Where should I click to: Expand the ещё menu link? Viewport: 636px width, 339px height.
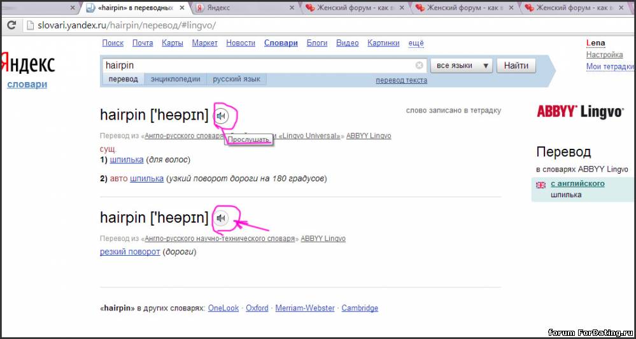(416, 43)
